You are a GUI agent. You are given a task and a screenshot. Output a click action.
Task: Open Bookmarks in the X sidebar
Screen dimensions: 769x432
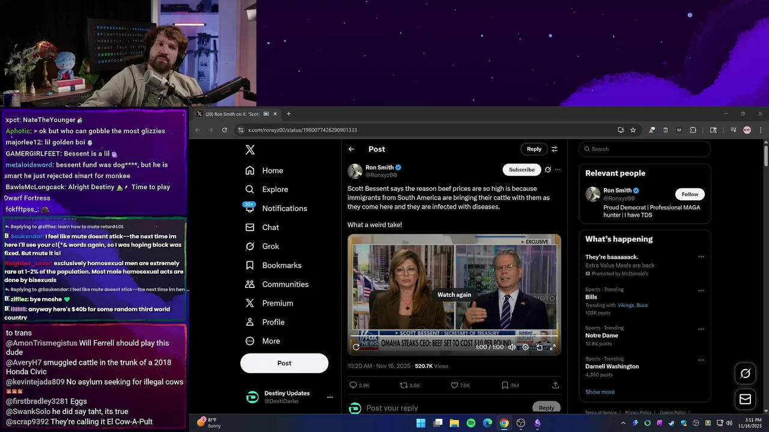[273, 265]
